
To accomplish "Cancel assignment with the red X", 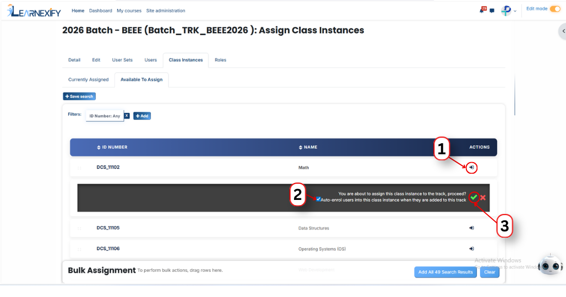I will (483, 198).
